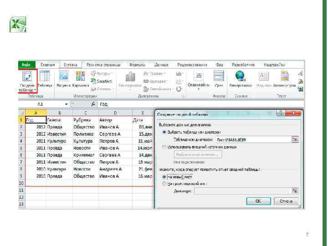Insert a Круговая pie chart
The height and width of the screenshot is (246, 328).
[x=156, y=81]
